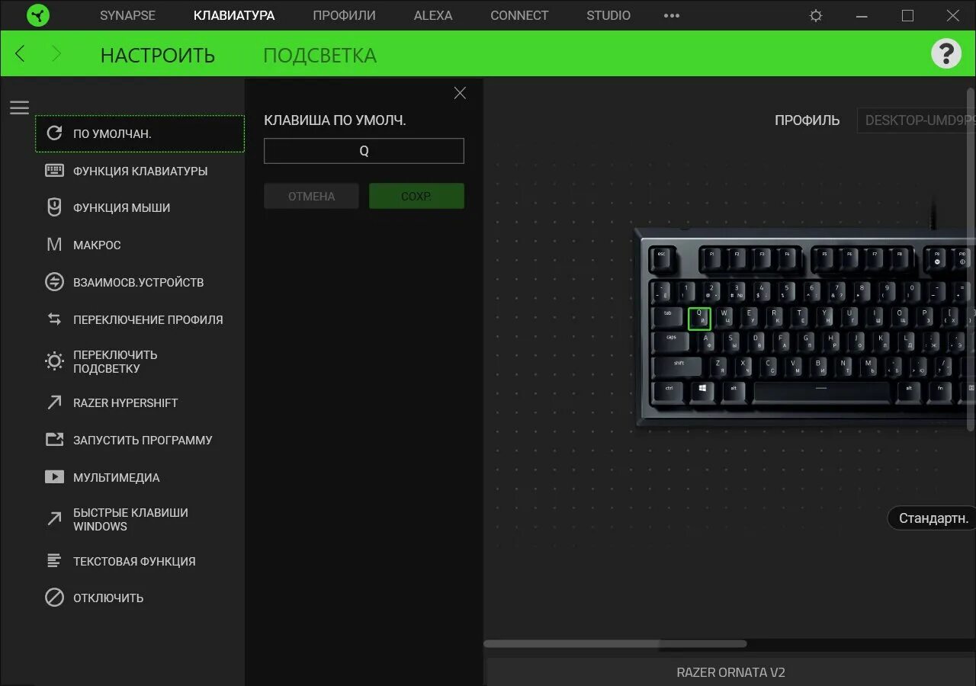Click the caps key on keyboard image
Image resolution: width=976 pixels, height=686 pixels.
(671, 342)
